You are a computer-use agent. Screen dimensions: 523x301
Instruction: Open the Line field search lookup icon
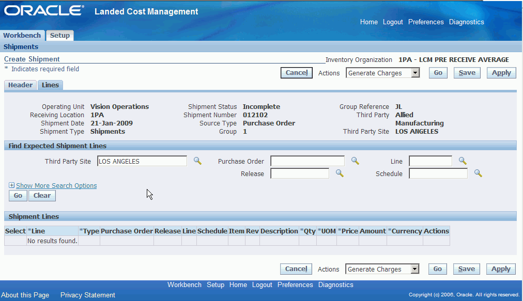click(463, 161)
